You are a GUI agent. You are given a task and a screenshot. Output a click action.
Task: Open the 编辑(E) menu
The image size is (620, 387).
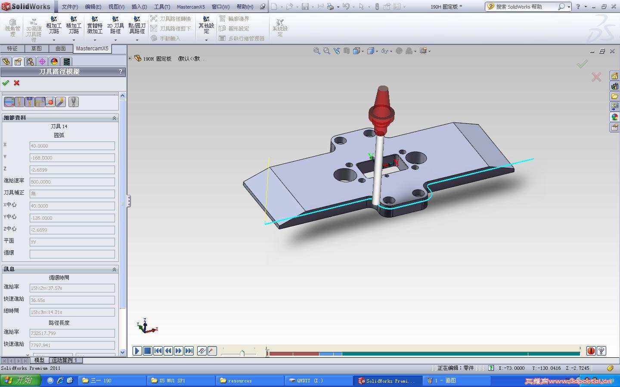[93, 7]
